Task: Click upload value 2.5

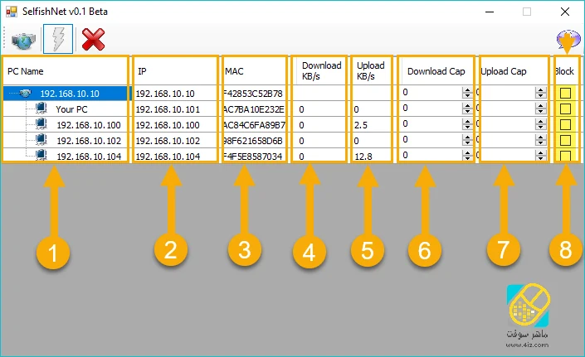Action: tap(361, 125)
